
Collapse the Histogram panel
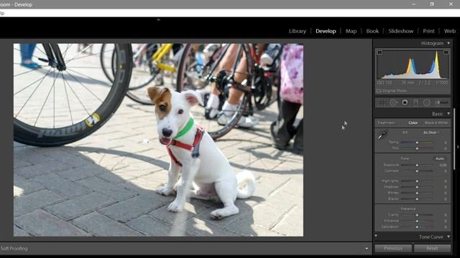(x=448, y=43)
